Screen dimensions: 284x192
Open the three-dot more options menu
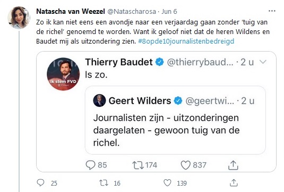tap(272, 11)
